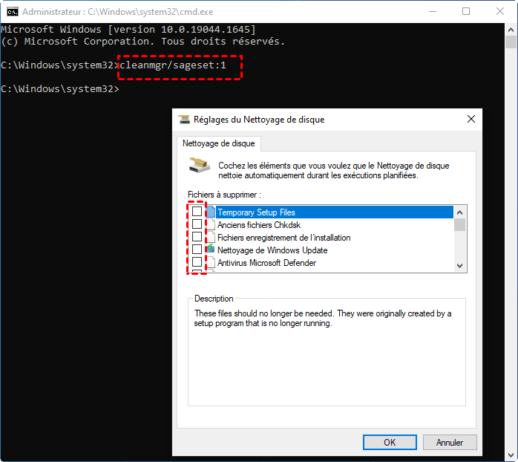Click the cmd window scrollbar thumb
The image size is (518, 462).
tap(511, 42)
